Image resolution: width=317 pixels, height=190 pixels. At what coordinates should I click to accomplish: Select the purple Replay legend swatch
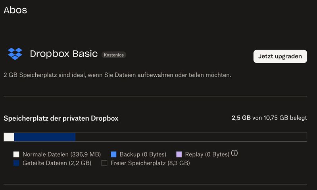pyautogui.click(x=179, y=154)
